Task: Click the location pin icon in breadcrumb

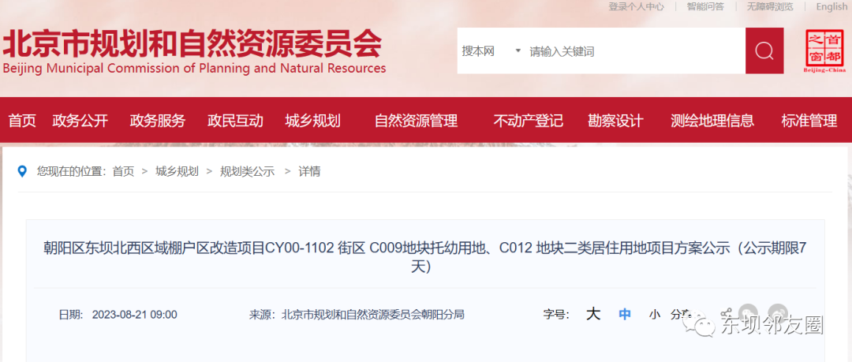Action: pos(22,171)
